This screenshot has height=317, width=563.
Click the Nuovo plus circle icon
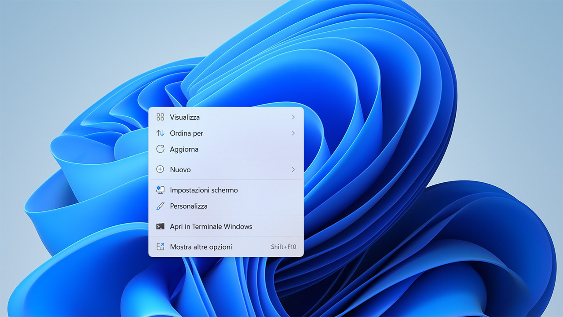click(x=160, y=170)
